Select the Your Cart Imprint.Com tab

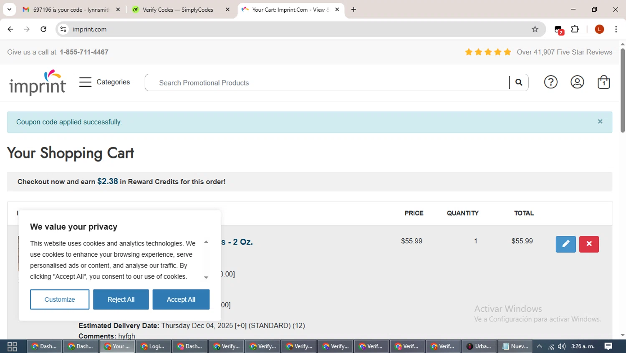(291, 10)
